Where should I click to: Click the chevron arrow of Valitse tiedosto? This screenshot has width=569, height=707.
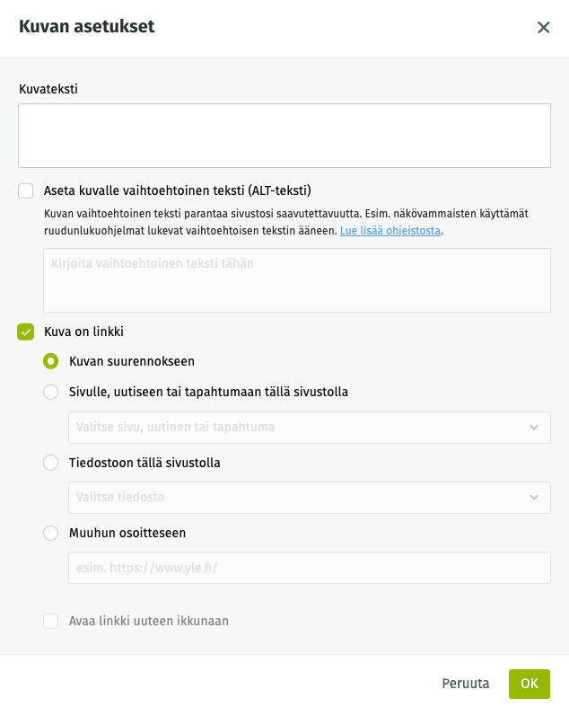coord(534,498)
